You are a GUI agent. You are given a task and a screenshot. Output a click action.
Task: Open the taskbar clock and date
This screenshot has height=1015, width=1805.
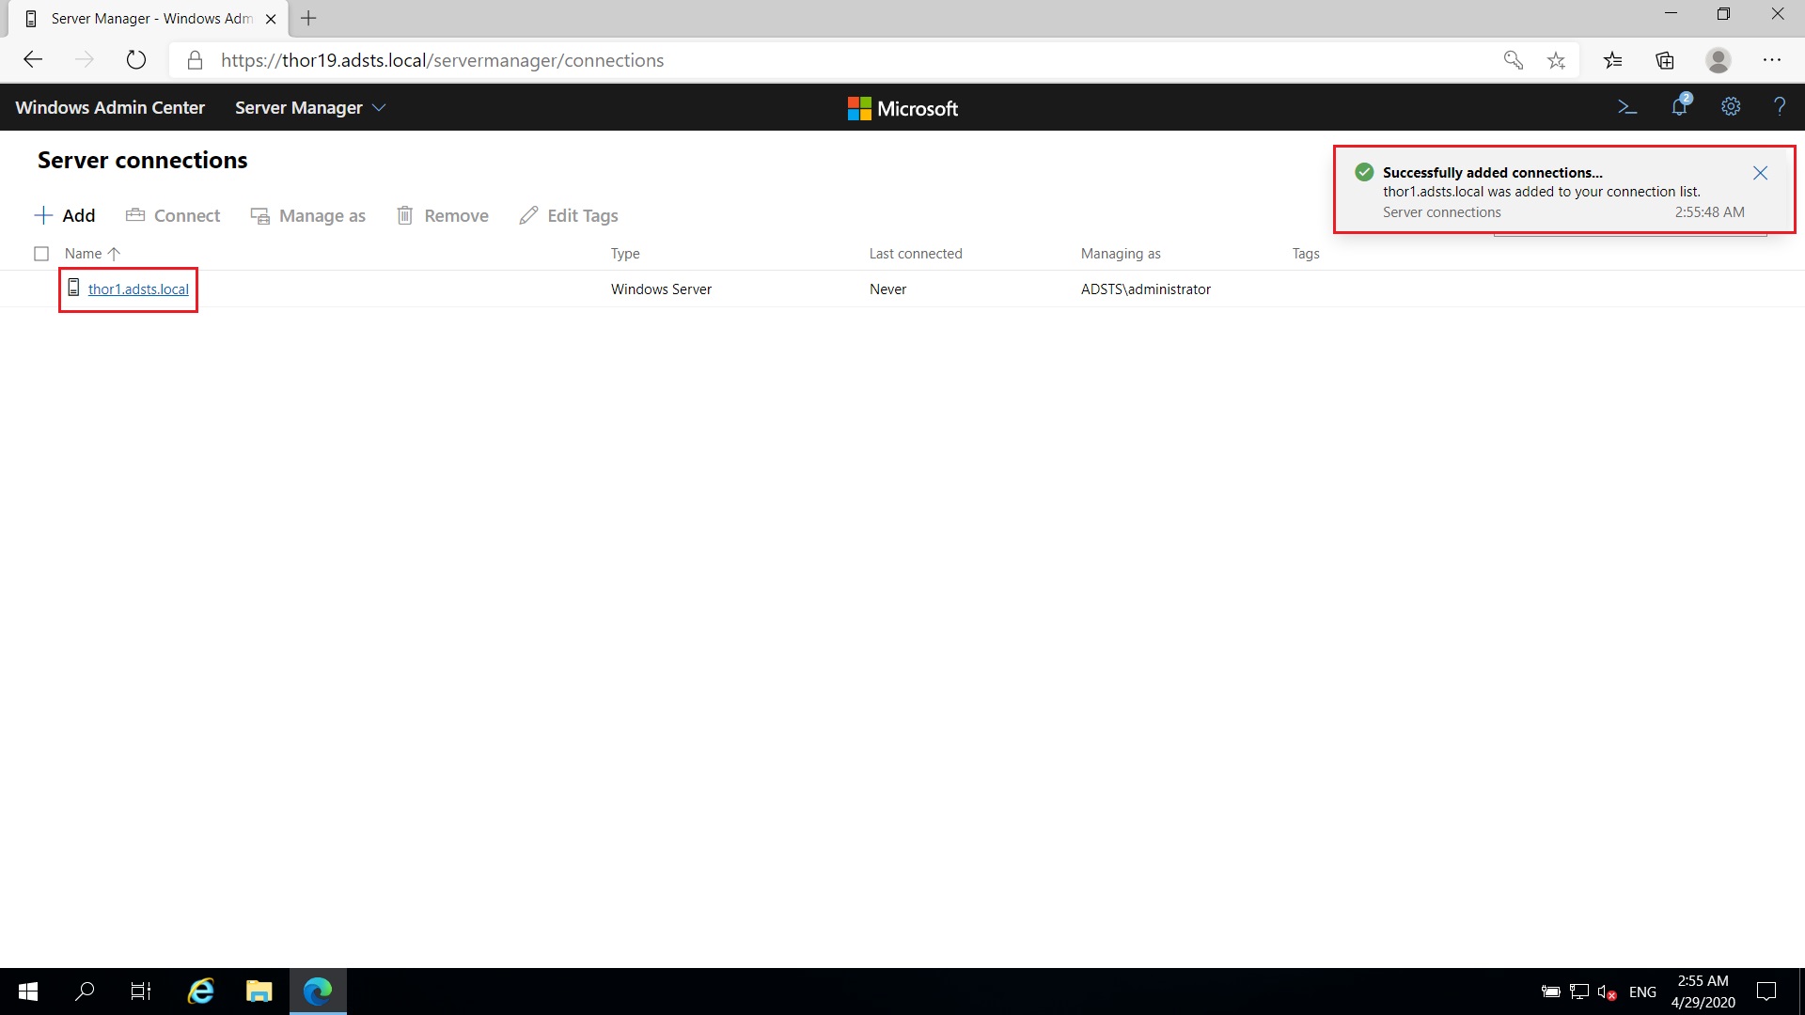[x=1703, y=992]
